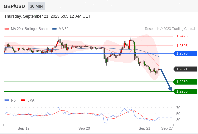Viewport: 198px width, 134px height.
Task: Click the Sep 27 date axis label
Action: 167,128
